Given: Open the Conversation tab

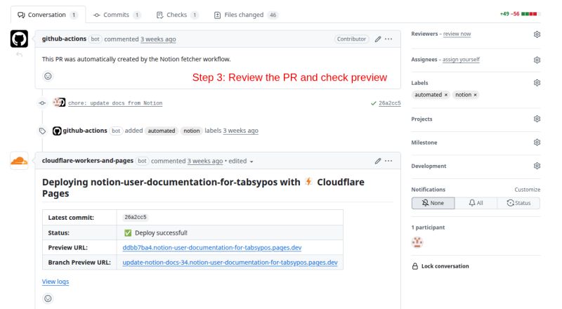Looking at the screenshot, I should coord(47,15).
